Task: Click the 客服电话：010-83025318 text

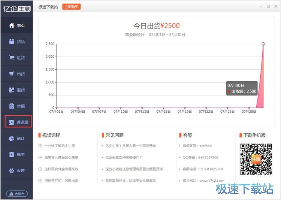Action: coord(203,169)
